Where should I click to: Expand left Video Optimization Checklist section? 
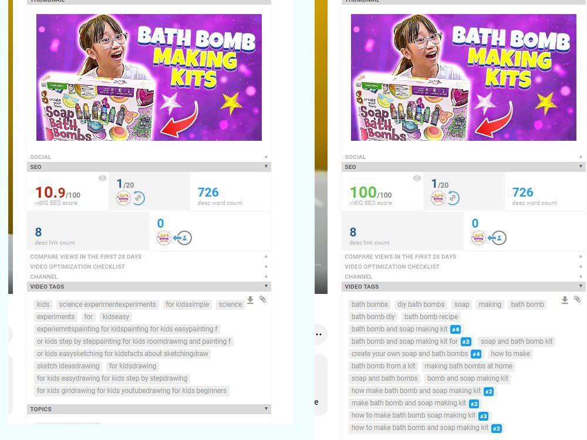click(x=149, y=266)
